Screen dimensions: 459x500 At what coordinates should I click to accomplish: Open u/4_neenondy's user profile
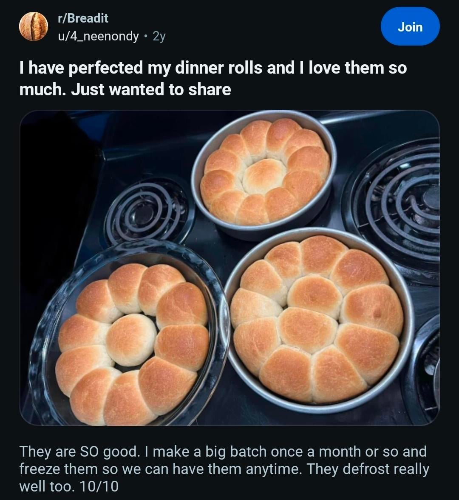(x=98, y=37)
